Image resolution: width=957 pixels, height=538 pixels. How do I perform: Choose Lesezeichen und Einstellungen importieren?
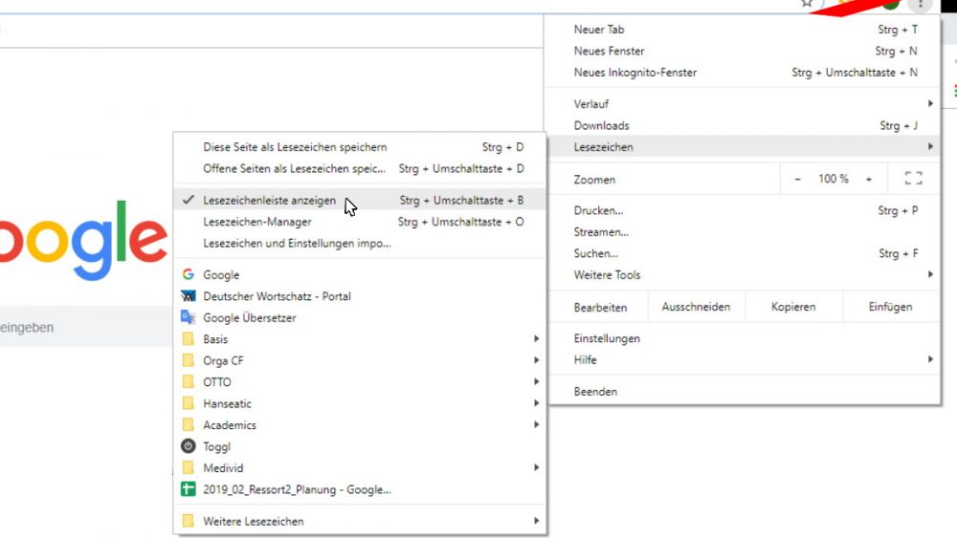pyautogui.click(x=360, y=243)
